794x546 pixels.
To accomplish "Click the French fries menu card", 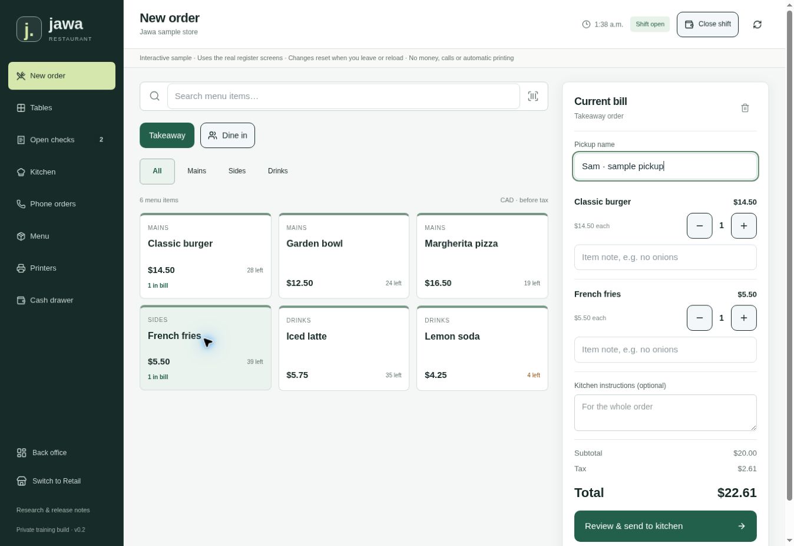I will pyautogui.click(x=206, y=348).
